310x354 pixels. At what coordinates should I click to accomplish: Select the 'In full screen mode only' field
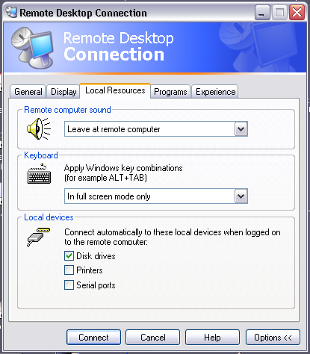tap(156, 196)
